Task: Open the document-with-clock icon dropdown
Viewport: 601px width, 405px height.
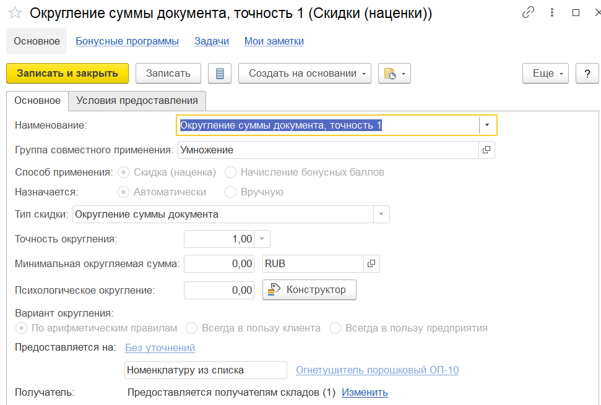Action: point(394,73)
